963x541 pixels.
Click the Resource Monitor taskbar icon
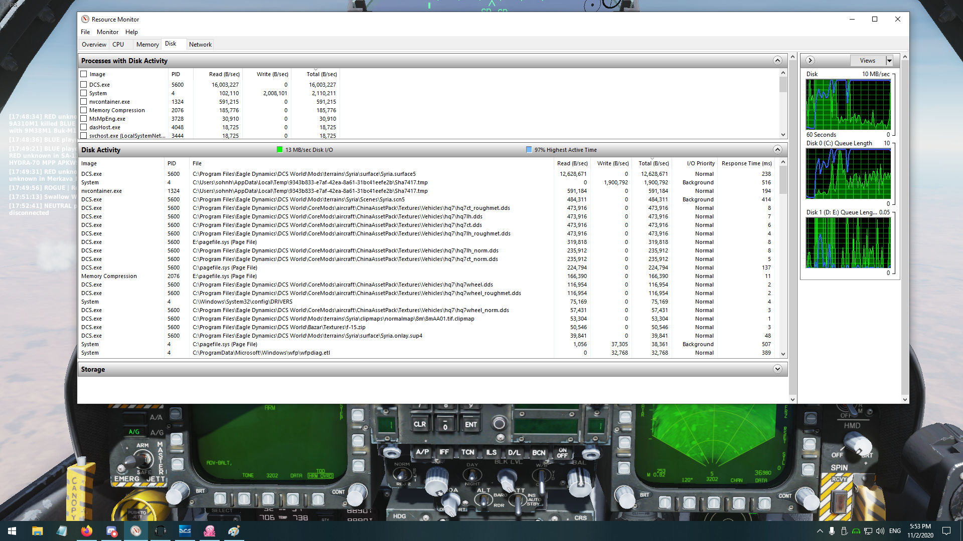(x=136, y=531)
